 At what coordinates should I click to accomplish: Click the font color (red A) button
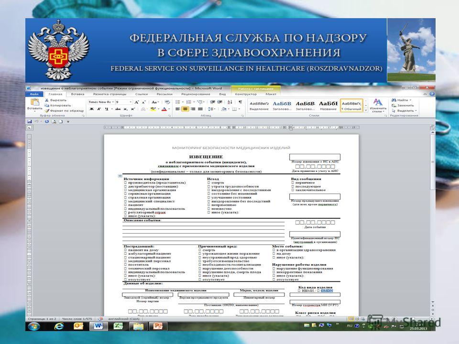pos(164,109)
